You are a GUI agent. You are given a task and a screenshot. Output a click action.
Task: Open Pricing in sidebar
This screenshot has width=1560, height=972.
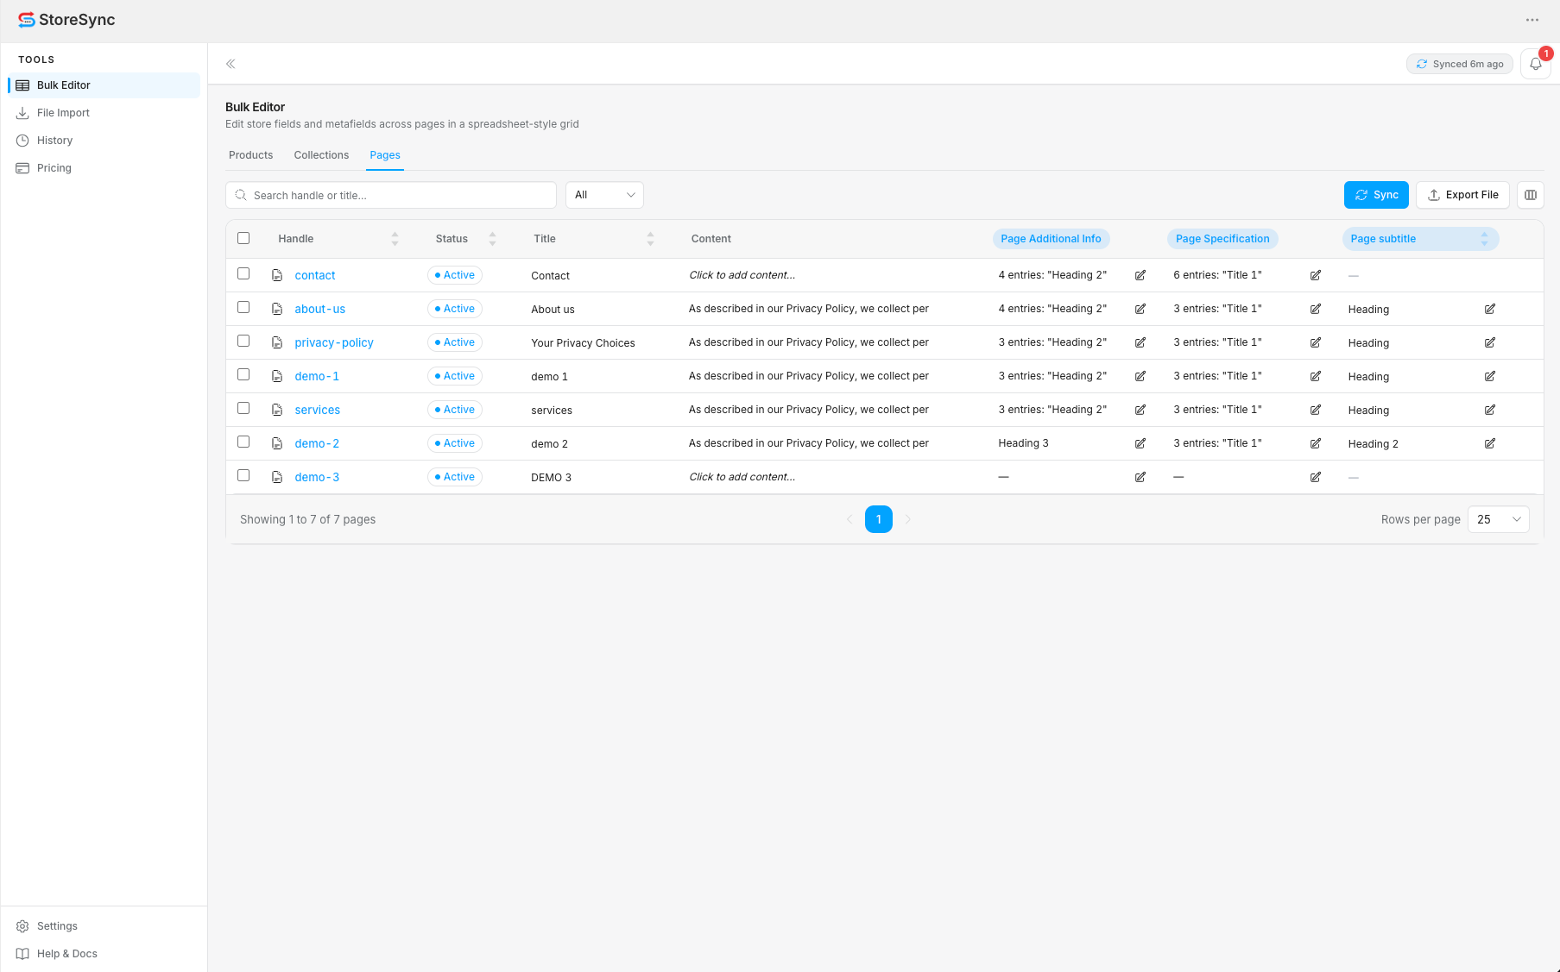104,168
